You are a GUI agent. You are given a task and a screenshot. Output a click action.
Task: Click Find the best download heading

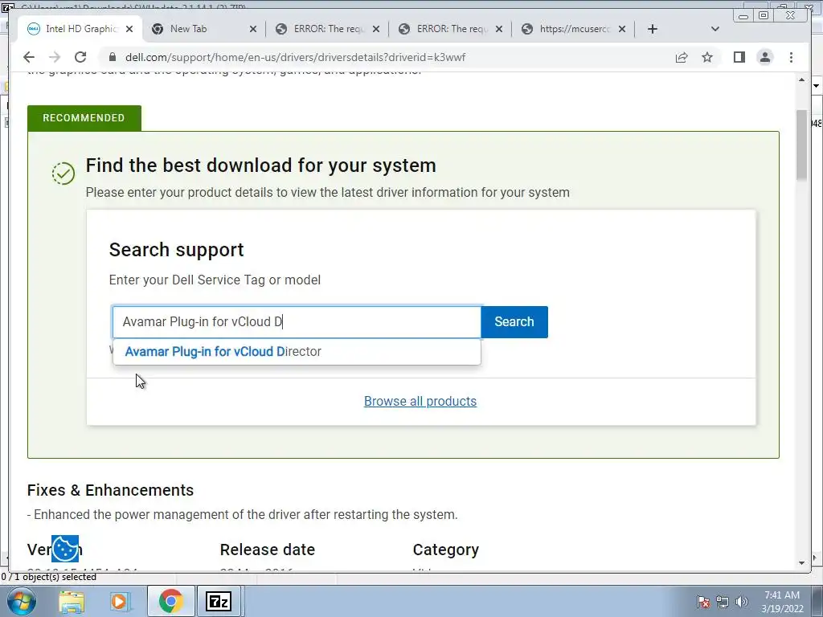(261, 165)
